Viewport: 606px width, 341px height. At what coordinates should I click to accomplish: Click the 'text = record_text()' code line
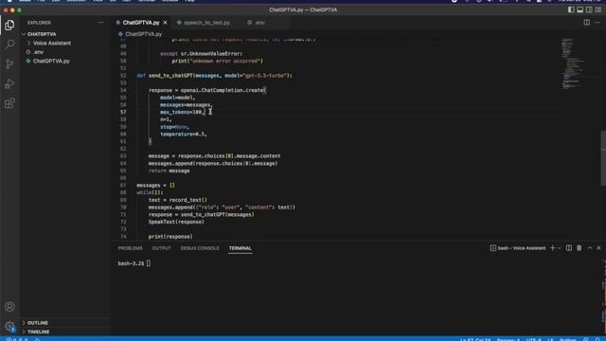point(178,200)
